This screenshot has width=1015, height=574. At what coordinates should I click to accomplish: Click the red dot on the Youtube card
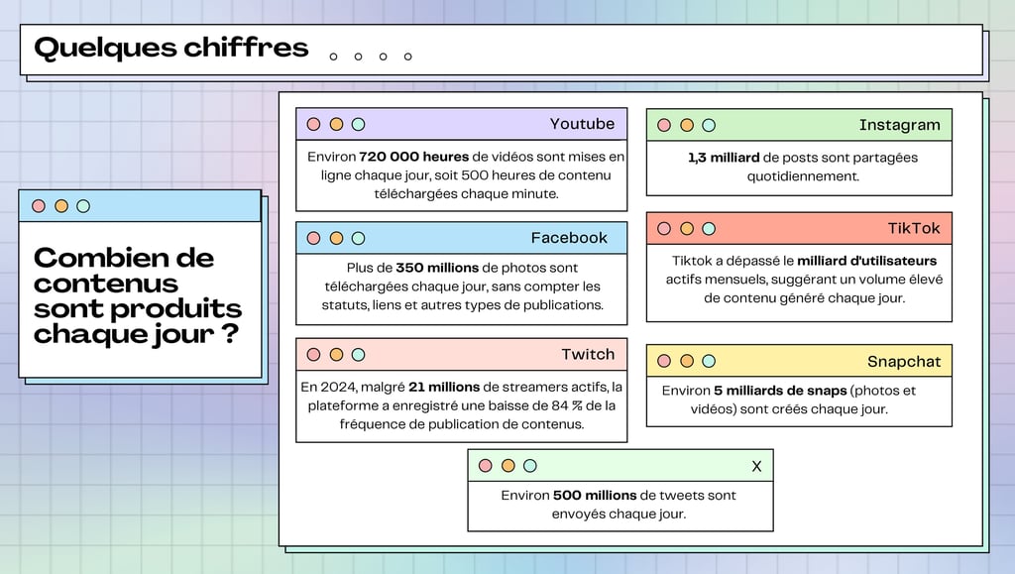coord(314,124)
